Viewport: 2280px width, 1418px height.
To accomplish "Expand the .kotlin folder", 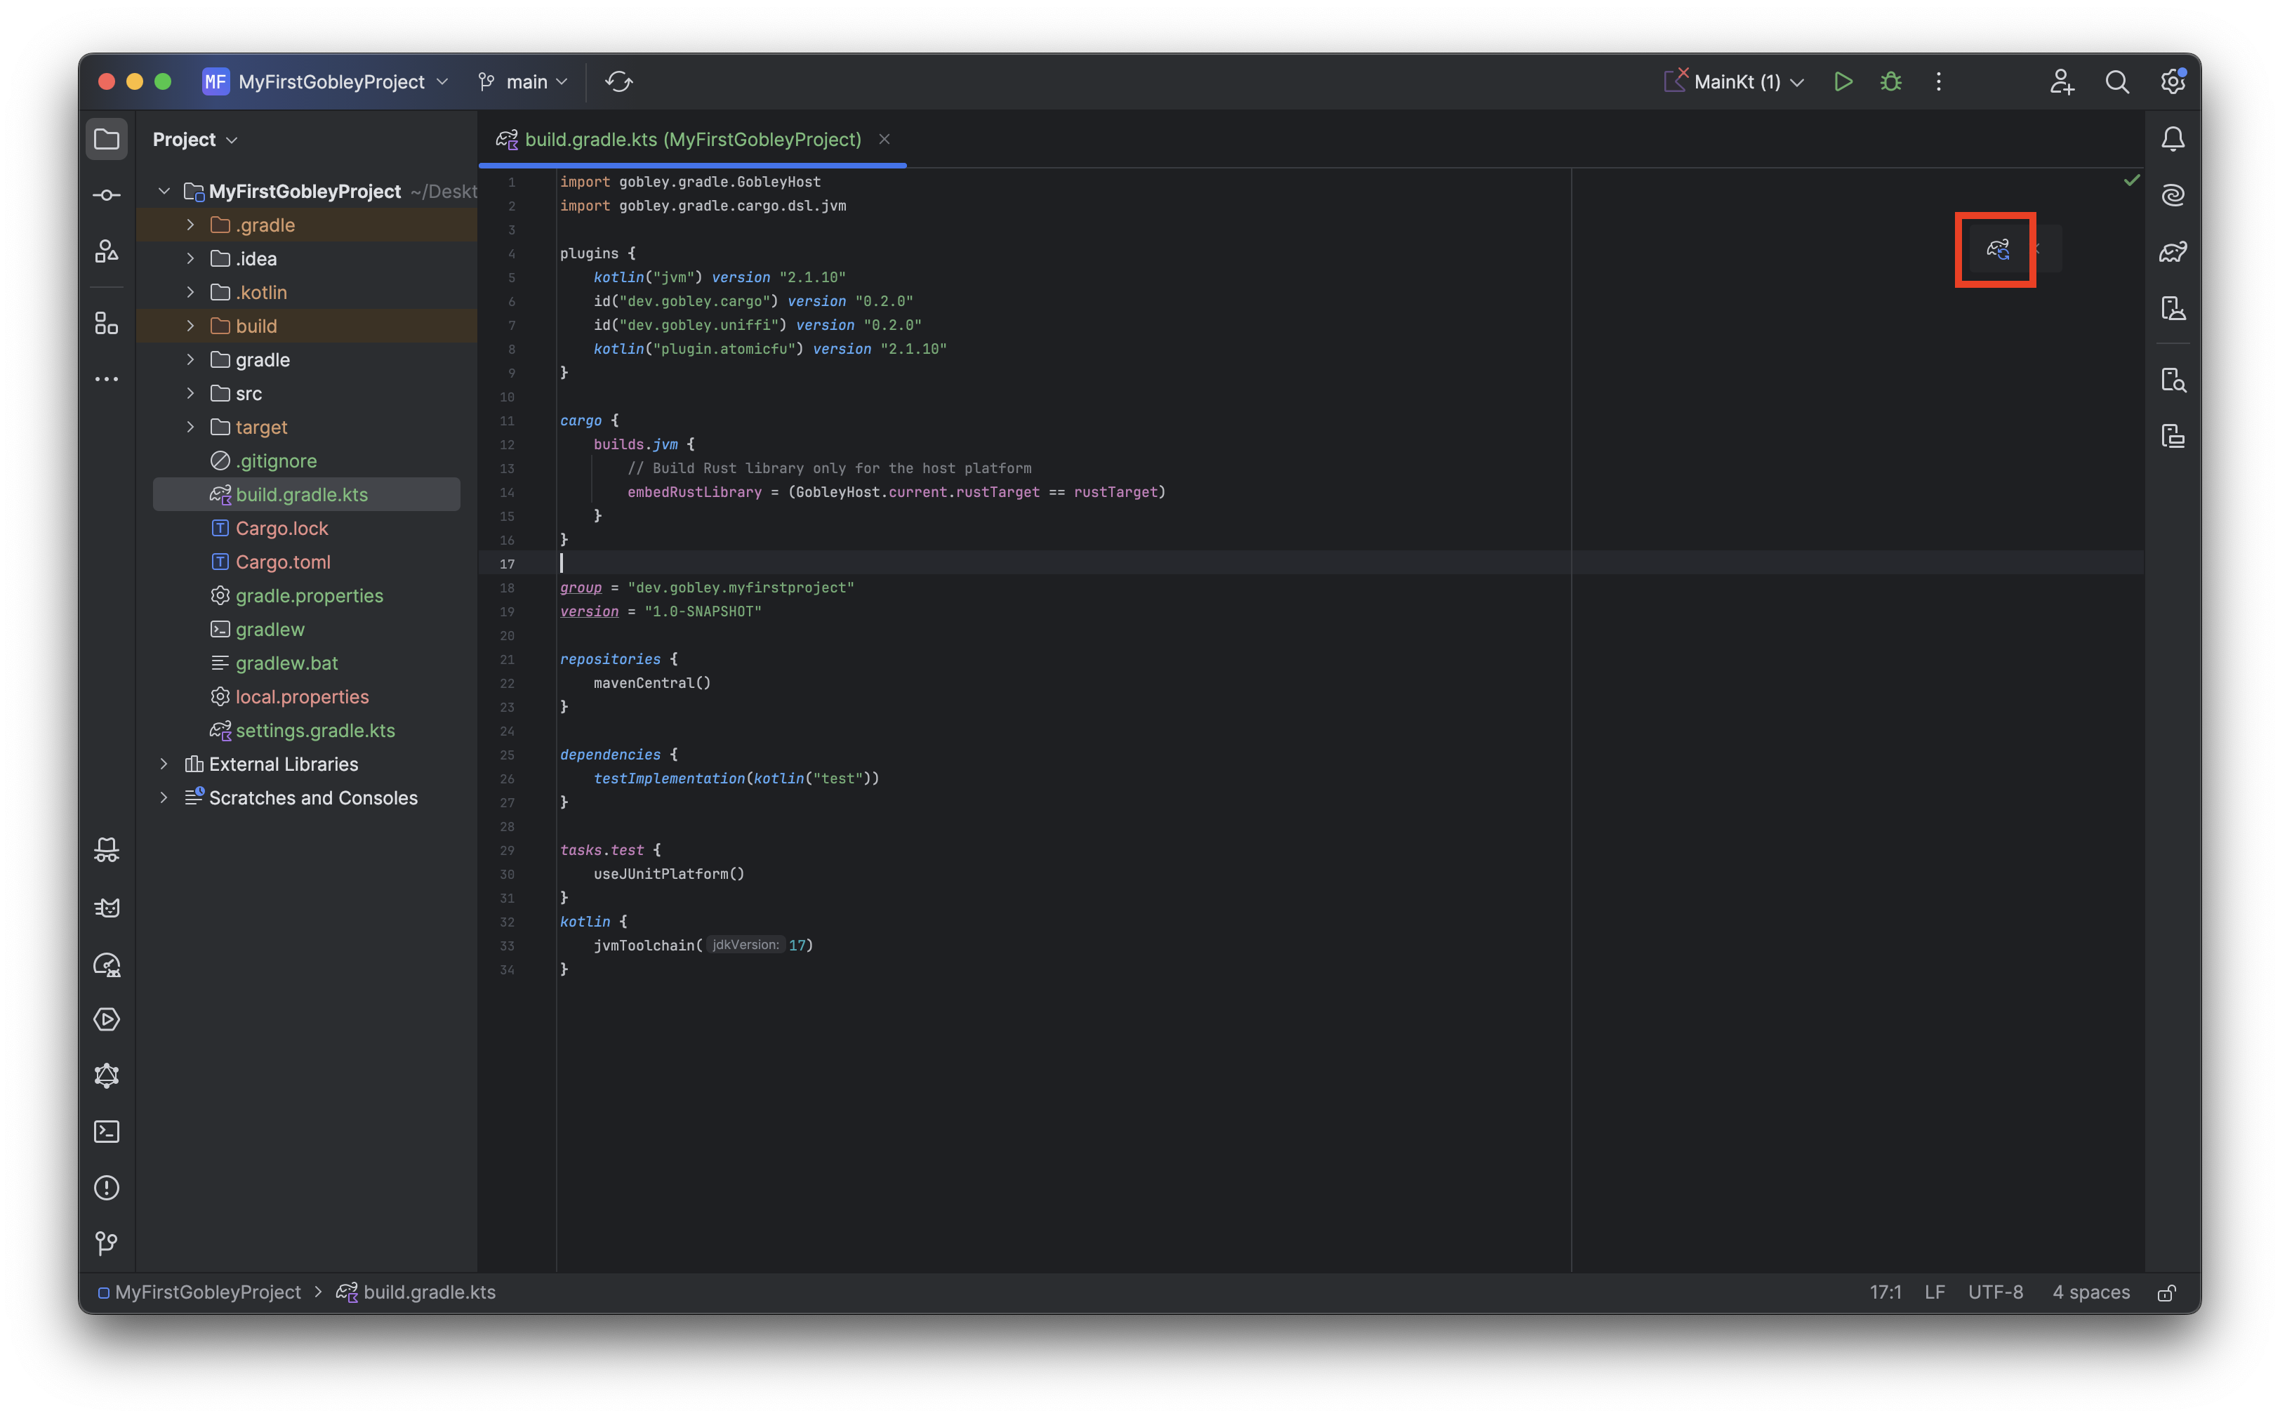I will 190,293.
